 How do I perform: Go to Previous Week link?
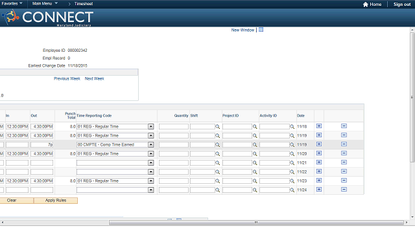pos(67,79)
